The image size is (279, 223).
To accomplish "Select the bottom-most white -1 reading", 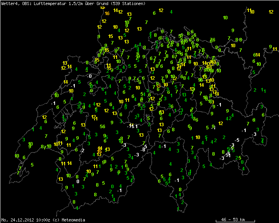I will tap(120, 190).
